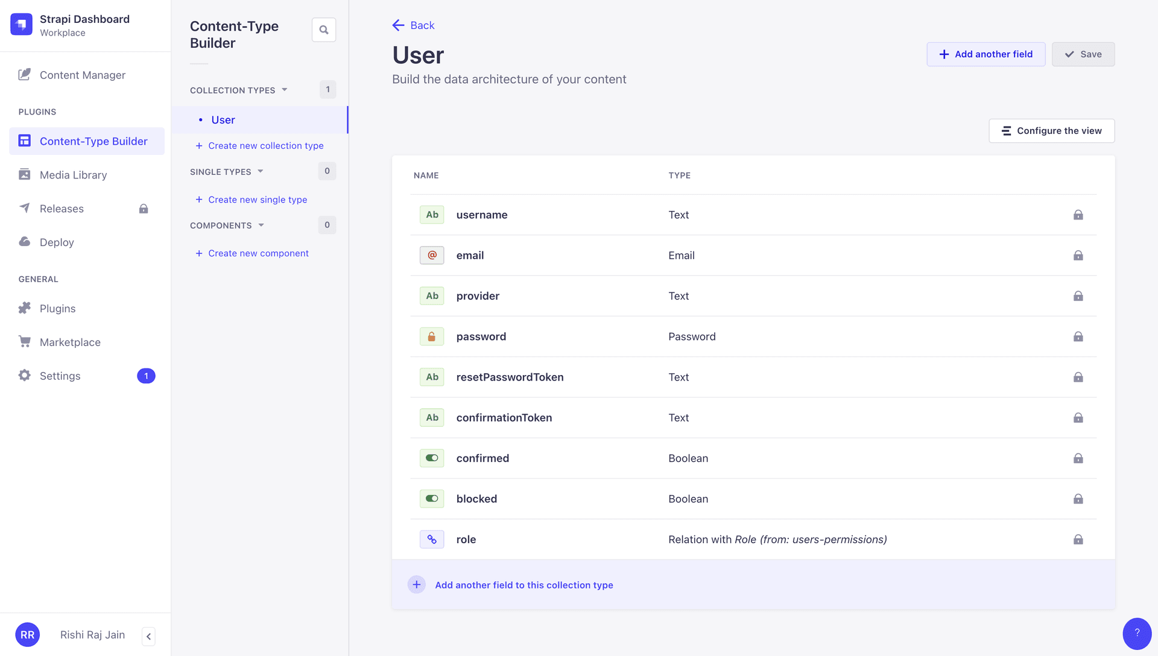Collapse the COLLECTION TYPES section
The height and width of the screenshot is (656, 1158).
tap(283, 90)
